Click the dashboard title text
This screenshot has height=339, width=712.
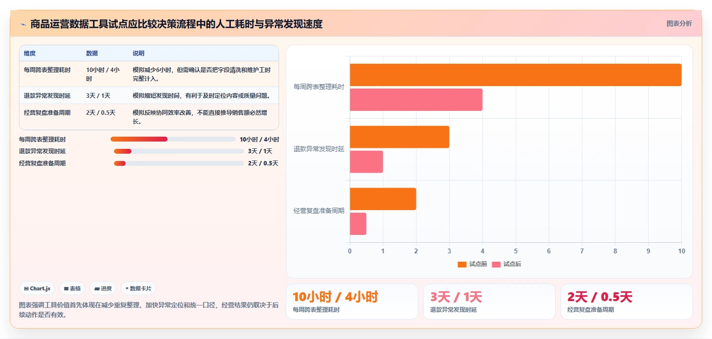[x=176, y=24]
